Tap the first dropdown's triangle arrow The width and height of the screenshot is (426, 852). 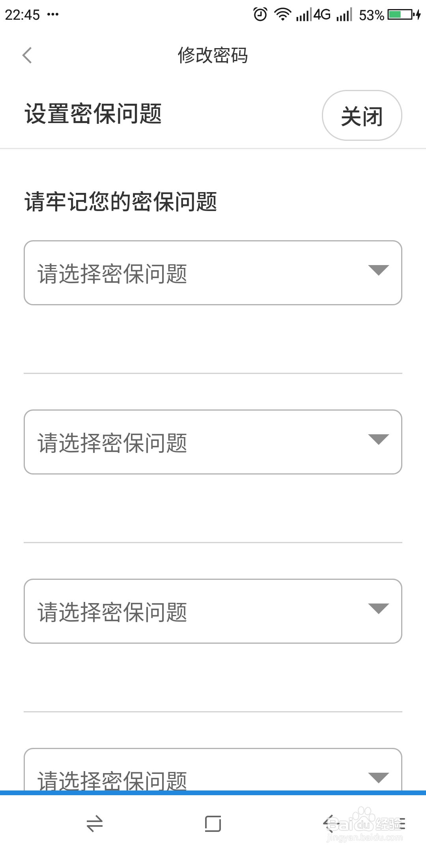coord(379,270)
